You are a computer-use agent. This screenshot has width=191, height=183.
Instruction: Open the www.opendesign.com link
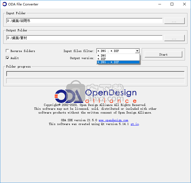[x=113, y=120]
